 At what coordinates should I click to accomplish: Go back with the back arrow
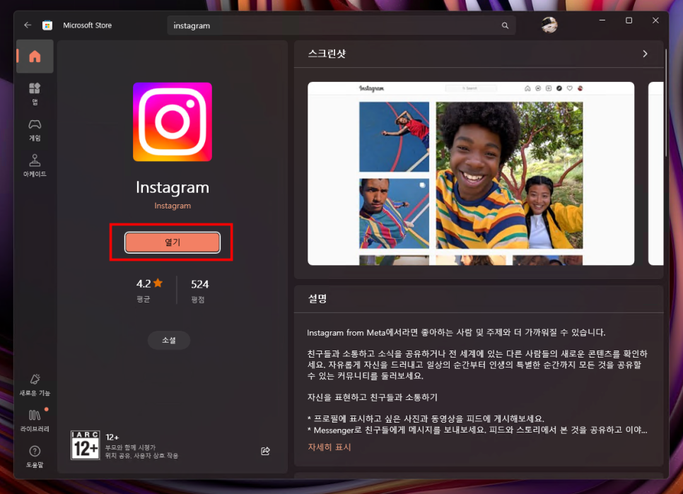coord(28,25)
